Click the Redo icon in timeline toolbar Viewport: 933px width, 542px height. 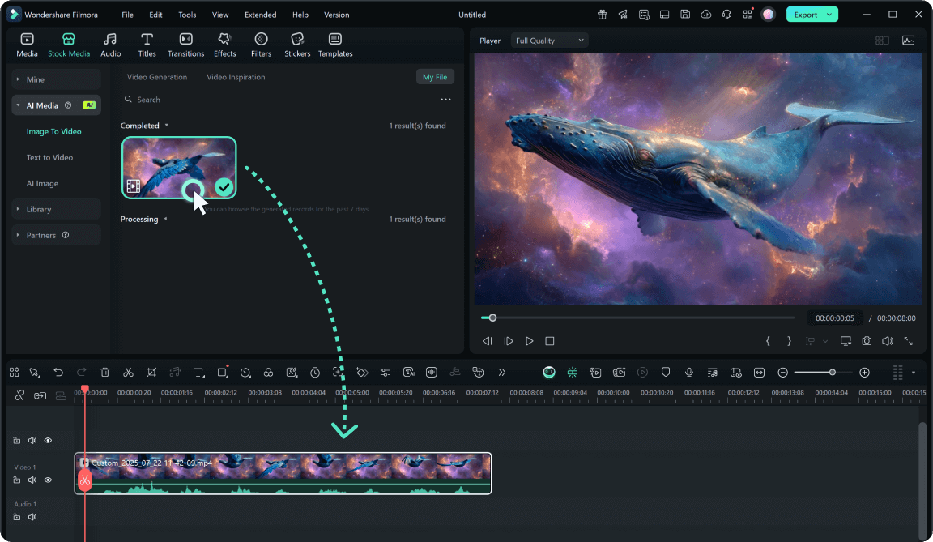82,373
